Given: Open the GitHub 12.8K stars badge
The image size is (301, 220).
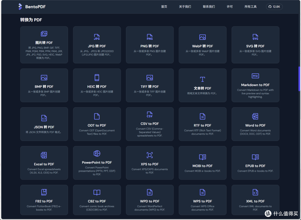Looking at the screenshot, I should [274, 7].
